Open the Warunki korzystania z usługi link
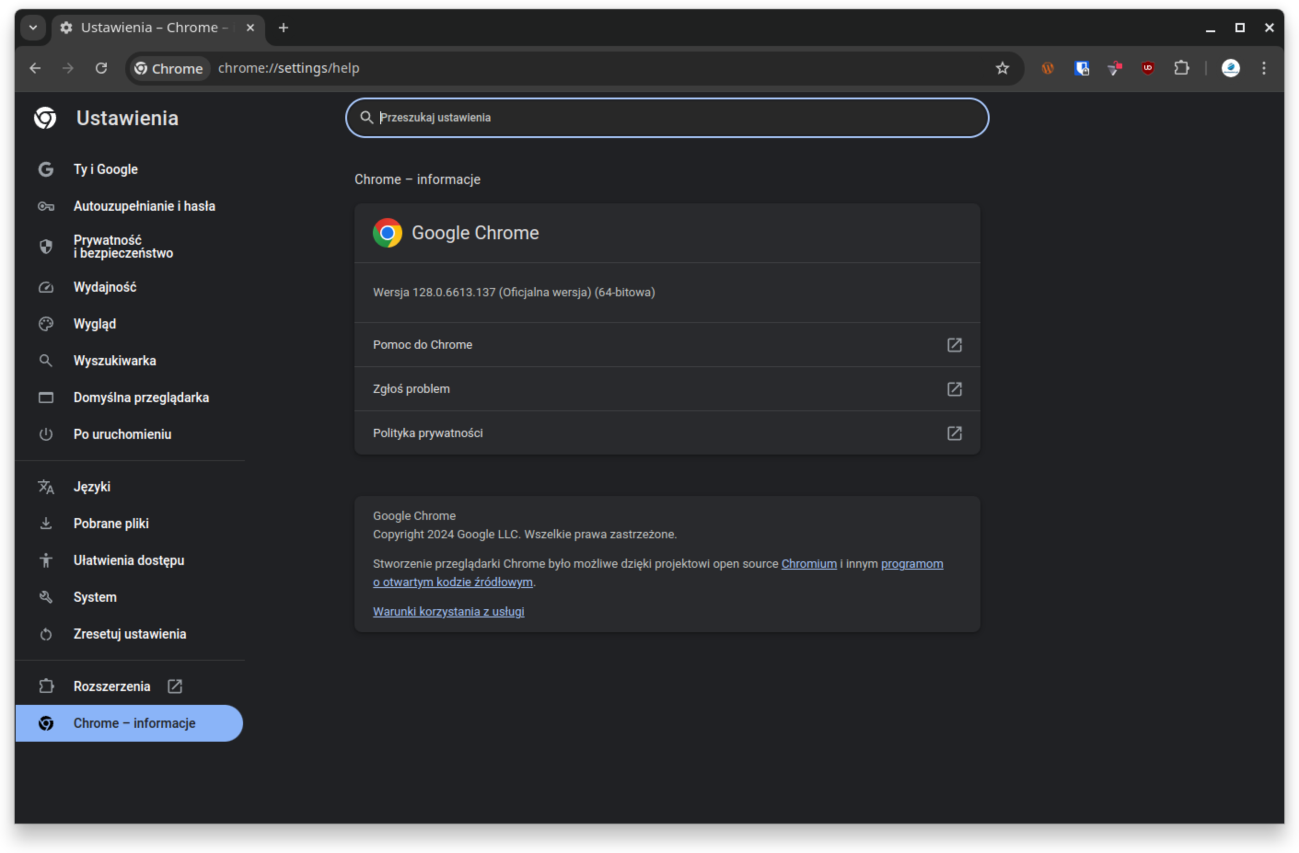This screenshot has width=1299, height=853. click(448, 611)
